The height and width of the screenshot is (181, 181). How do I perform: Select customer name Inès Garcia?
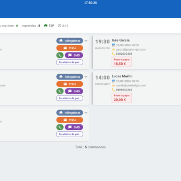120,40
